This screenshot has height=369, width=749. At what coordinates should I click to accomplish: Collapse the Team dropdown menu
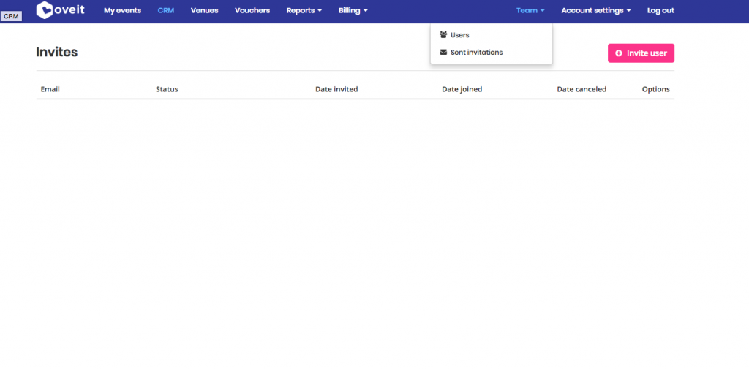(x=530, y=10)
